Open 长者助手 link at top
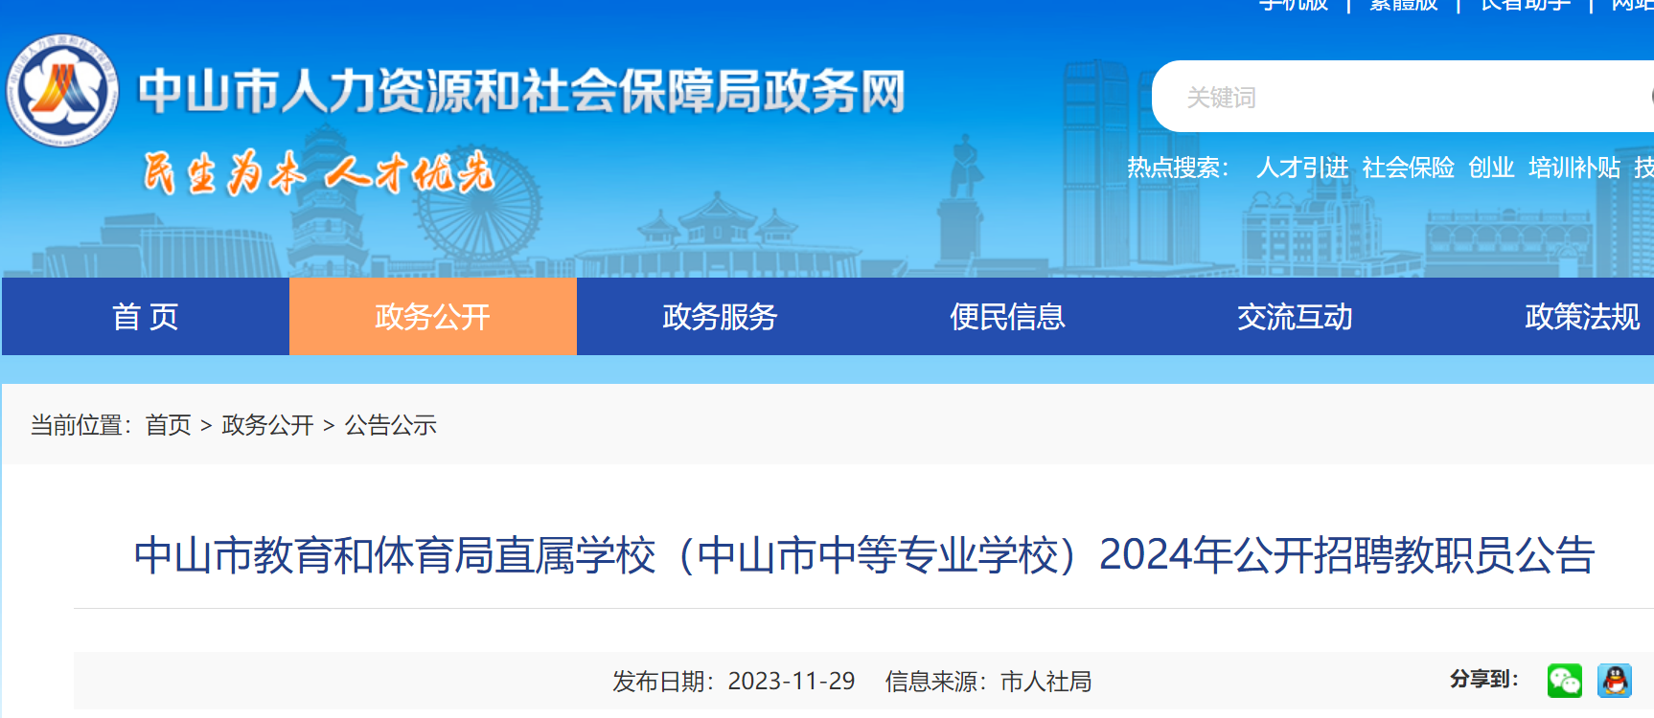 1525,5
